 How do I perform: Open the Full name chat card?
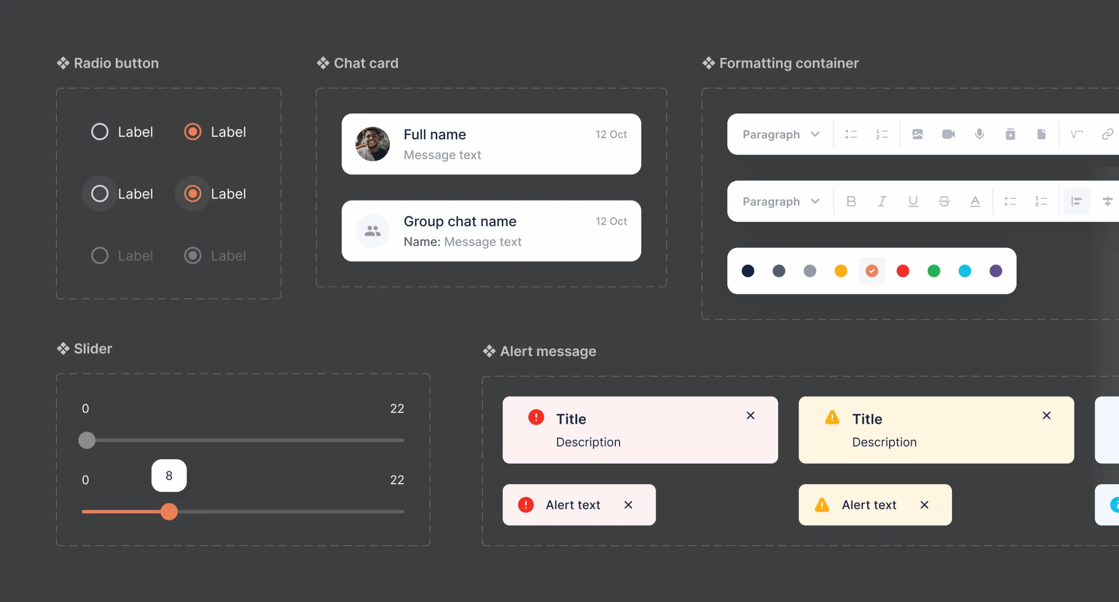(x=491, y=144)
